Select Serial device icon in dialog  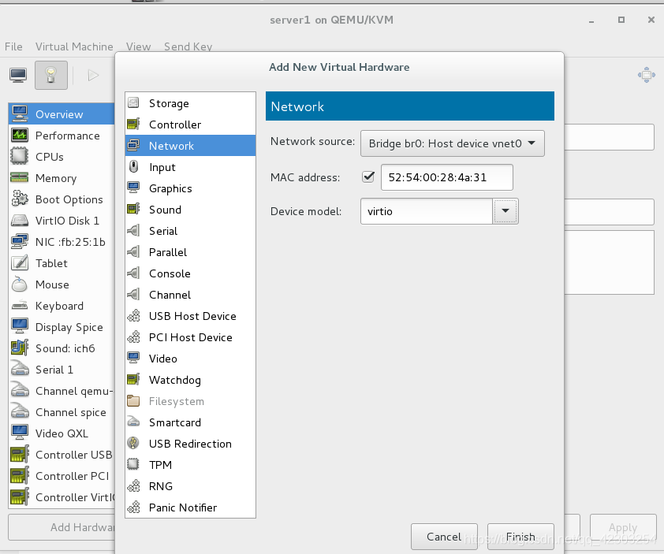(134, 231)
